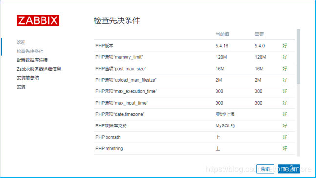Click the green 好 status in the date.timezone row
Viewport: 316px width, 178px height.
pyautogui.click(x=285, y=114)
